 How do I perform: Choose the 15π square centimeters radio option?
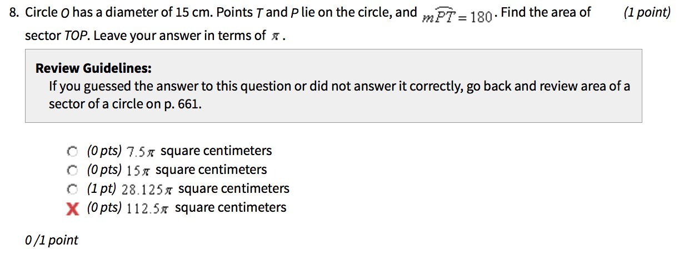tap(72, 170)
